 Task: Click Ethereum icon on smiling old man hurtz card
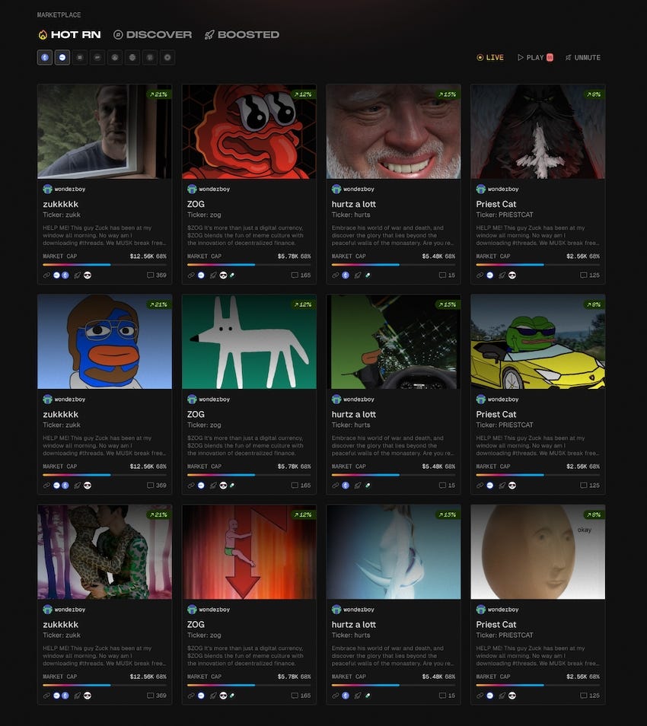pos(346,275)
